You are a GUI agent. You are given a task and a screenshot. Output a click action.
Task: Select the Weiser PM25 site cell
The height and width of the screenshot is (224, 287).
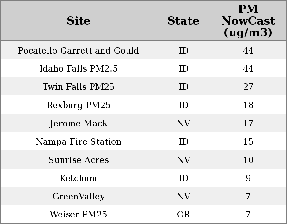tap(78, 215)
